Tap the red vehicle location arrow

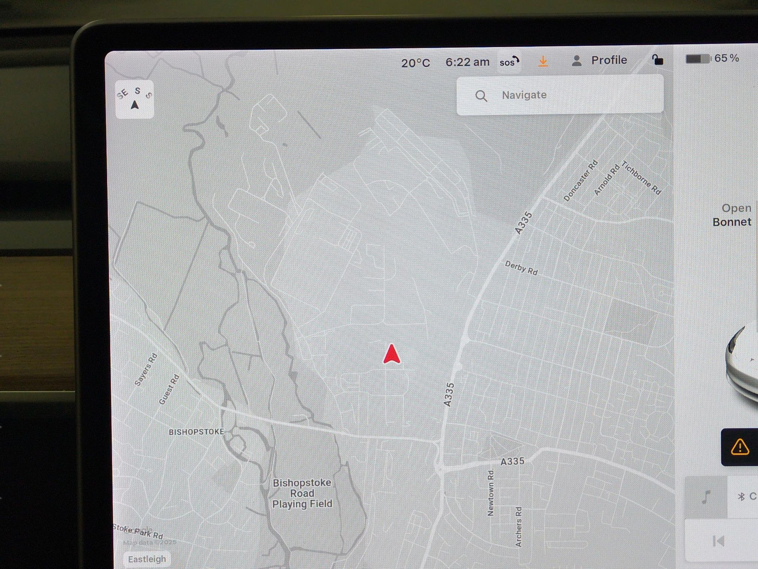(392, 354)
